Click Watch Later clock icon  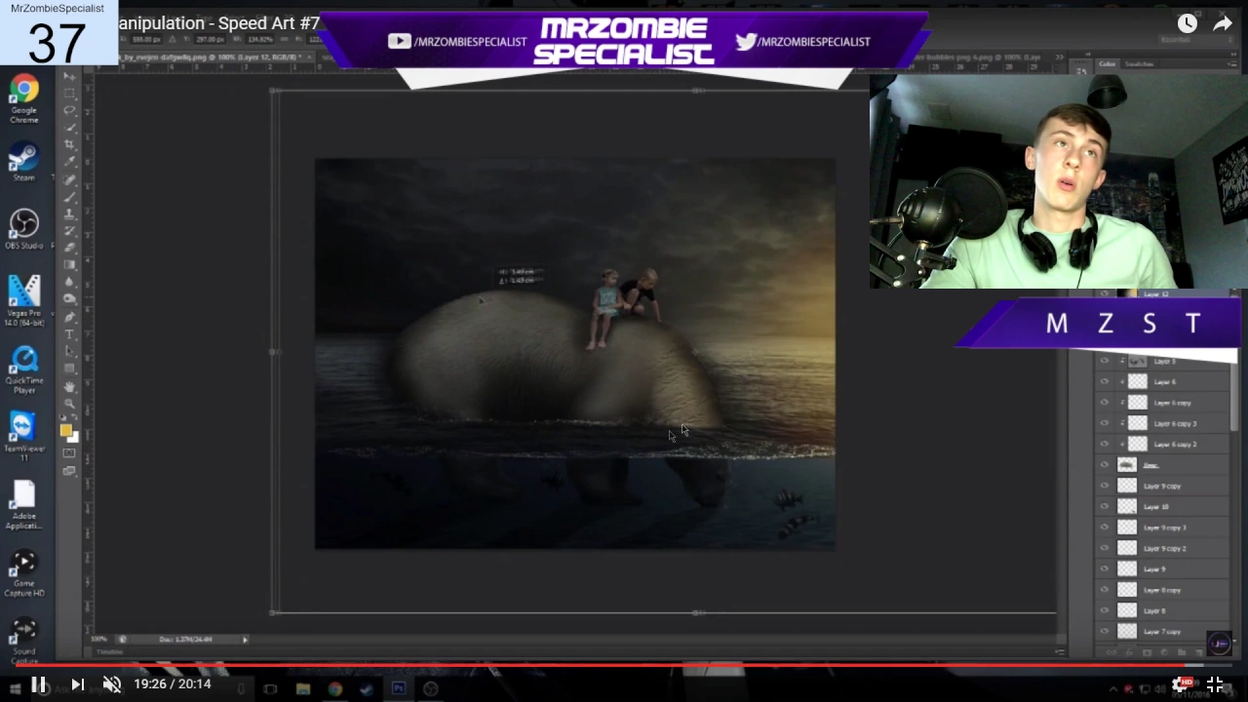(1187, 23)
